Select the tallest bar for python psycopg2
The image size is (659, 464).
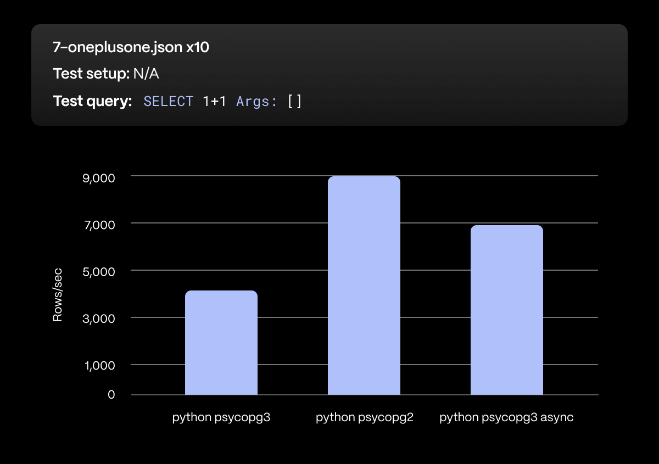point(364,286)
